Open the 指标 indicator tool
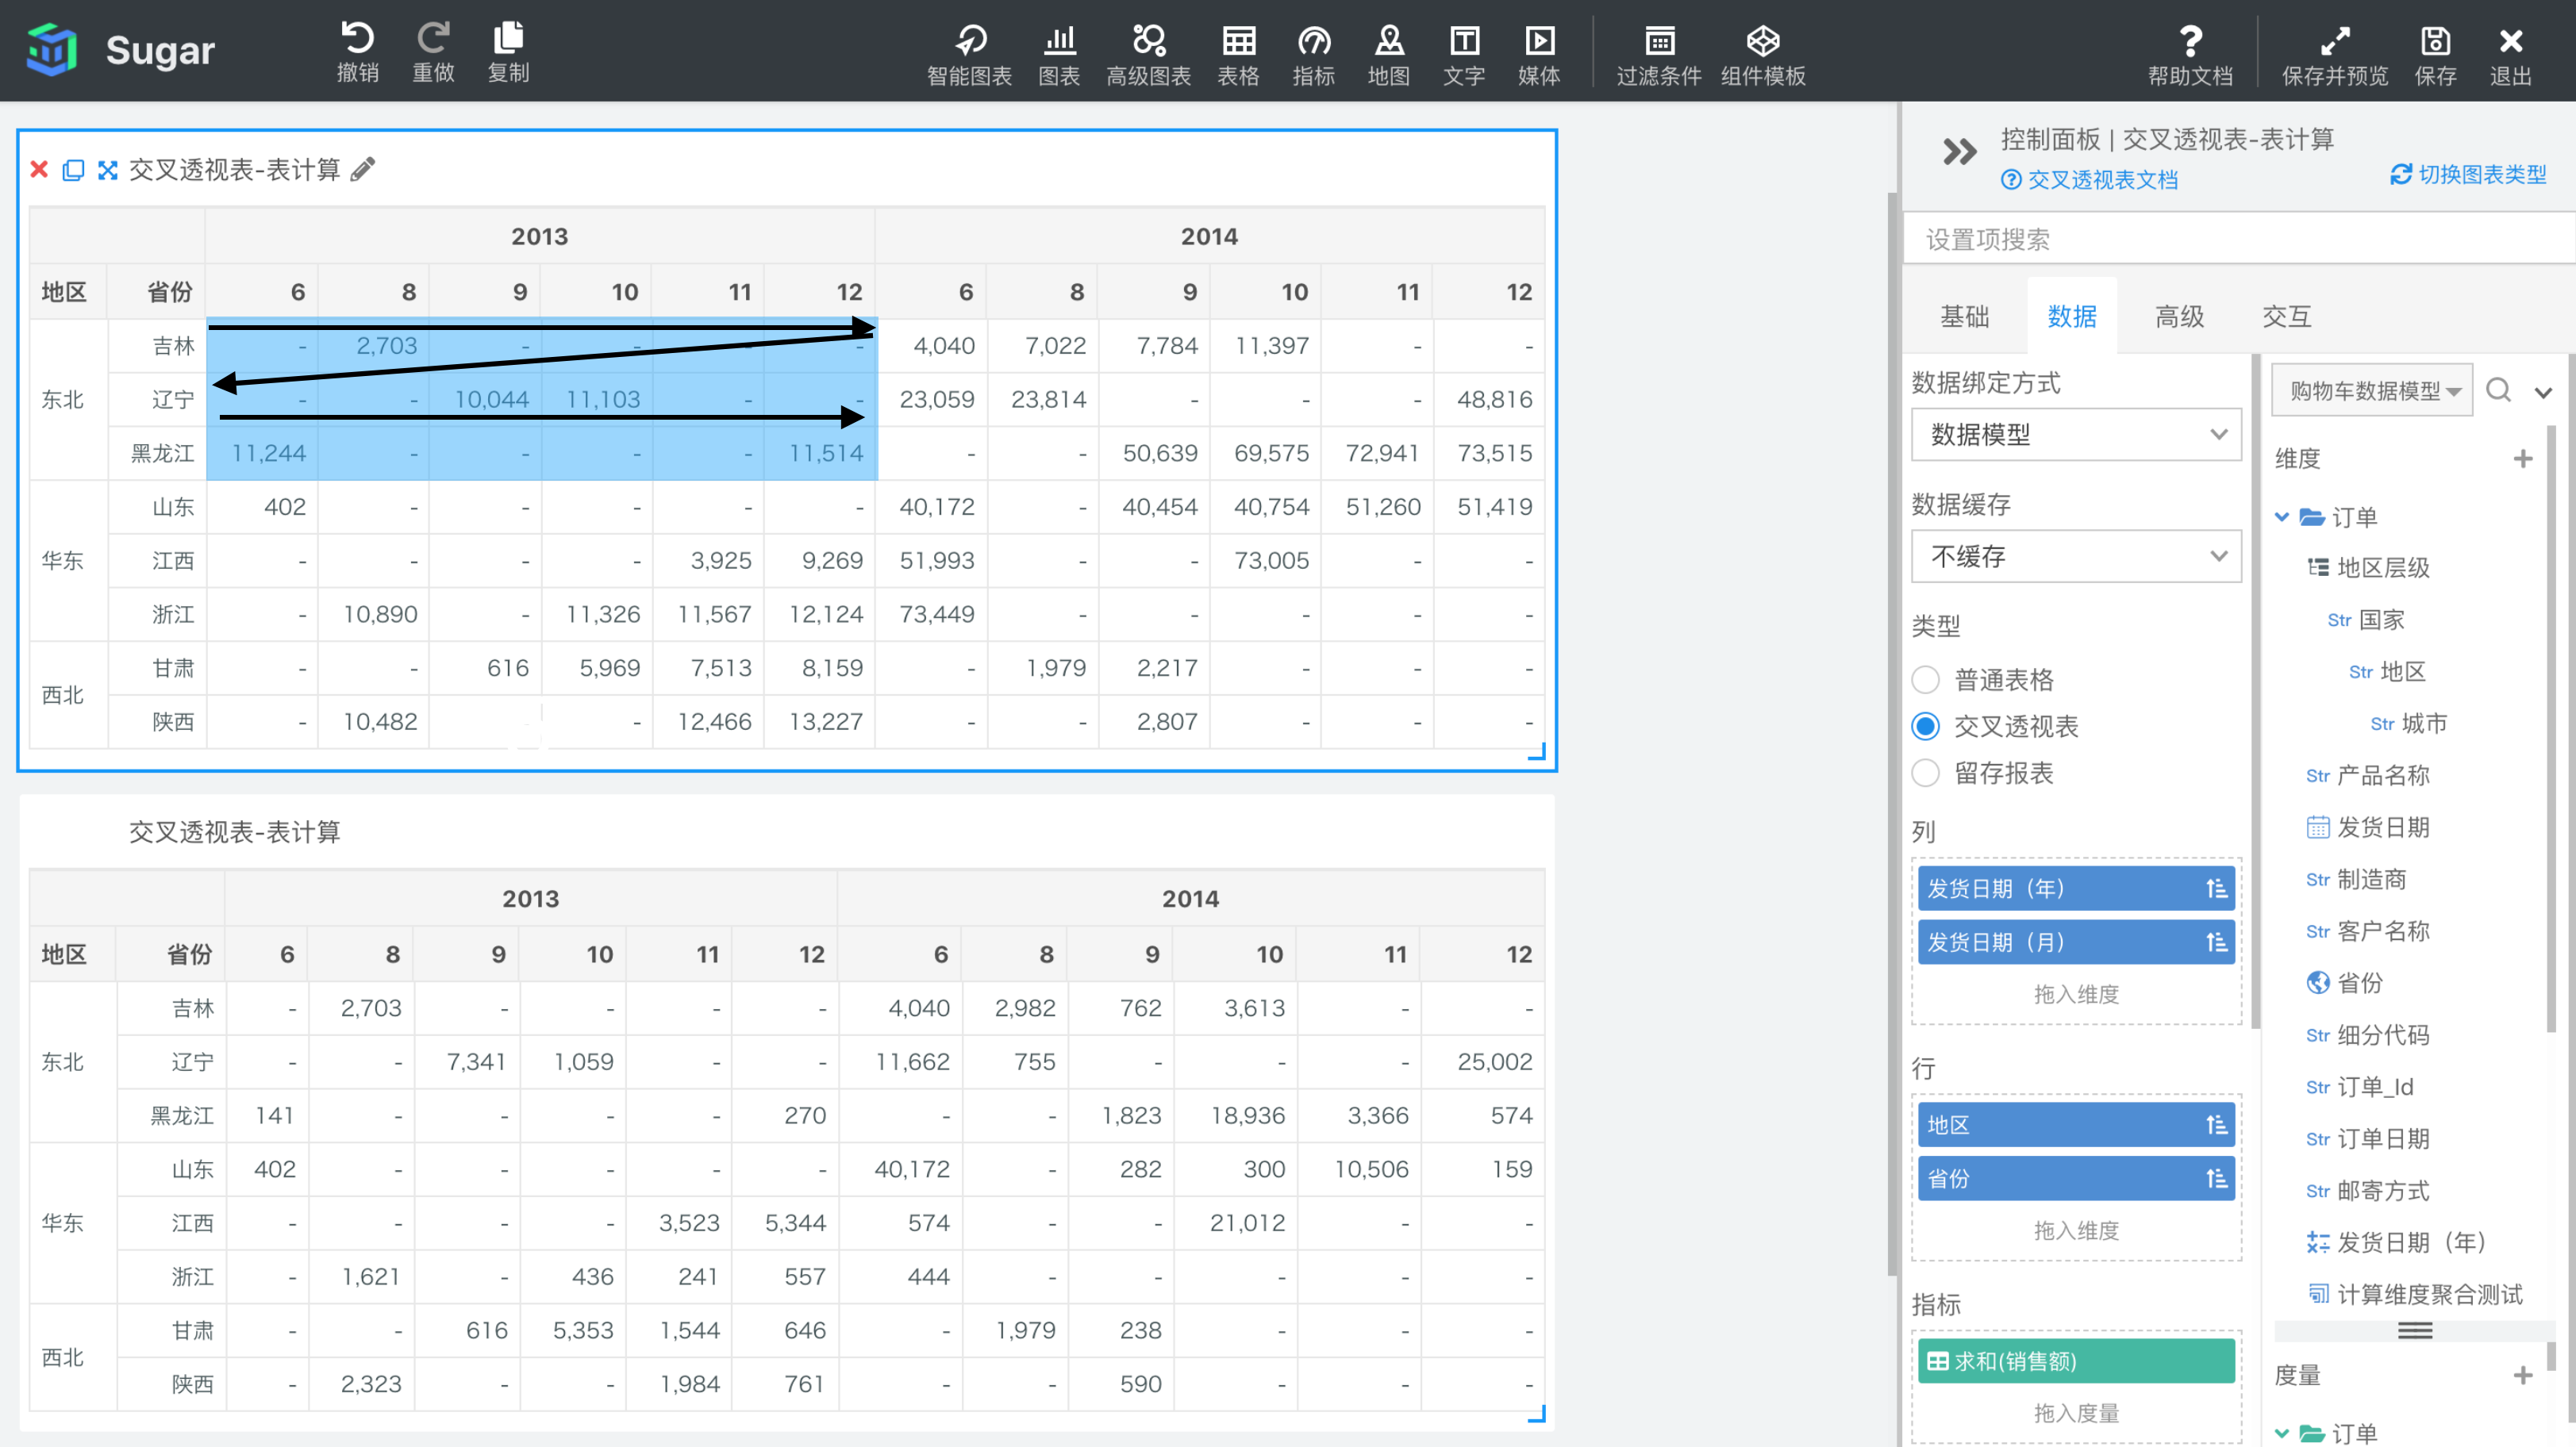The height and width of the screenshot is (1447, 2576). (1313, 55)
